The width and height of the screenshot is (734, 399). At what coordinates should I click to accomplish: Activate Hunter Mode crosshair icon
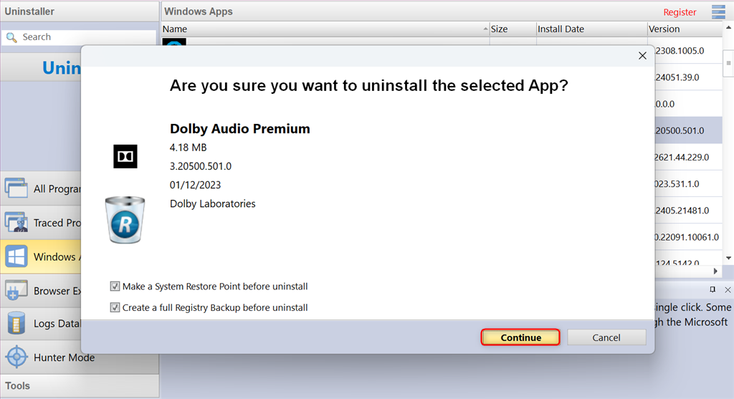click(16, 357)
